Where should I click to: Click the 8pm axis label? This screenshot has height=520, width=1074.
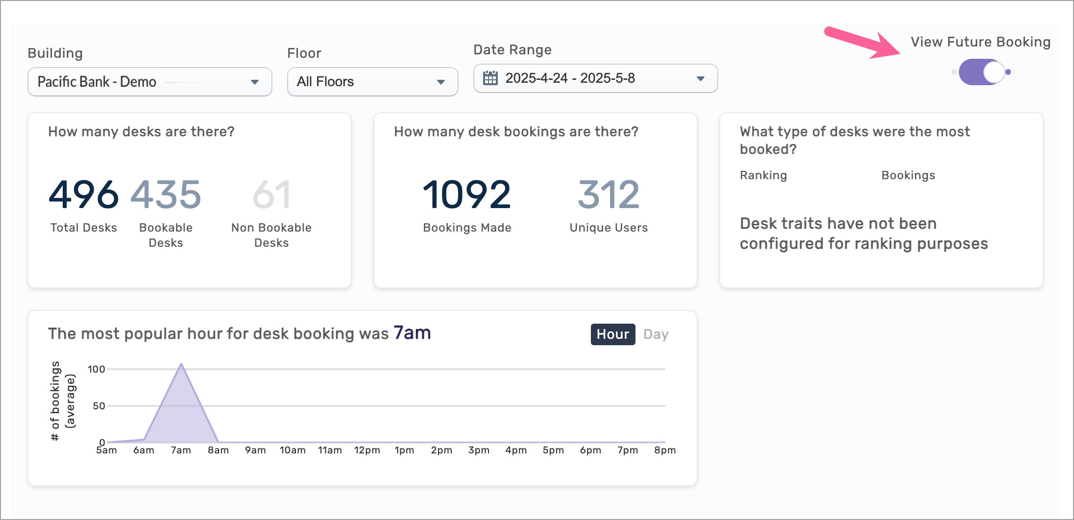(x=664, y=450)
